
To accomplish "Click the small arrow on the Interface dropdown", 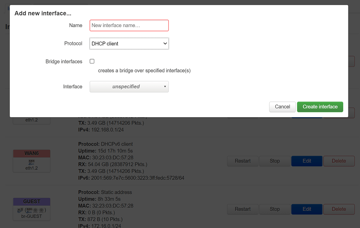I will pyautogui.click(x=165, y=87).
